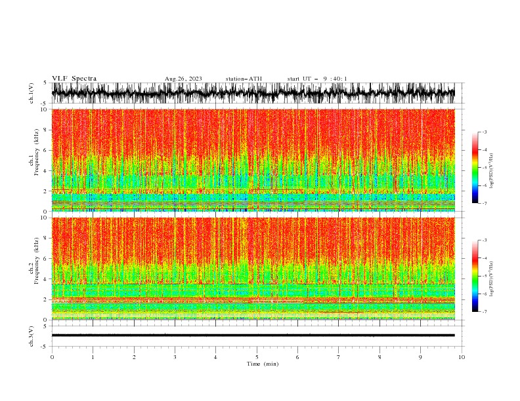The image size is (520, 401).
Task: Click the ch.2 spectrogram color scale bar
Action: coord(475,276)
